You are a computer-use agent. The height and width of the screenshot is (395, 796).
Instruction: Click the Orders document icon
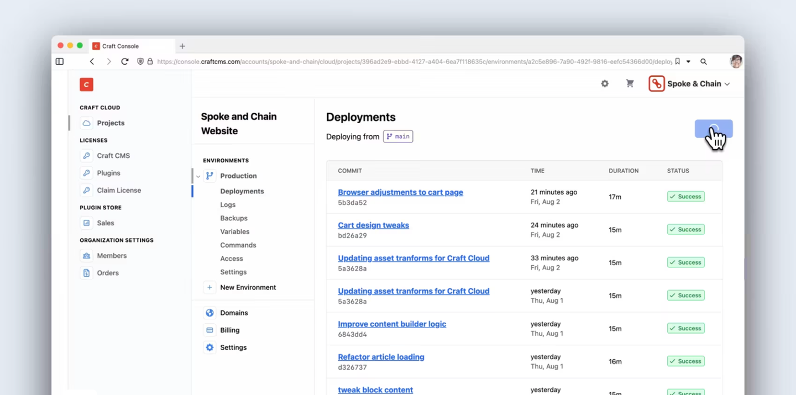tap(86, 273)
